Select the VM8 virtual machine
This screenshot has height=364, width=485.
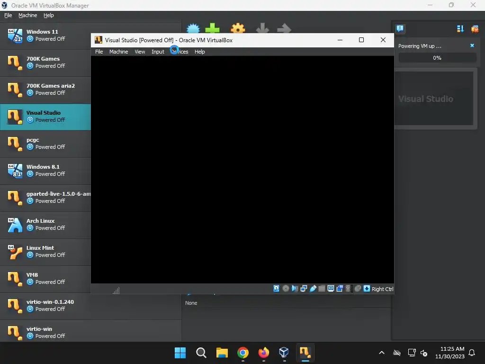click(45, 279)
